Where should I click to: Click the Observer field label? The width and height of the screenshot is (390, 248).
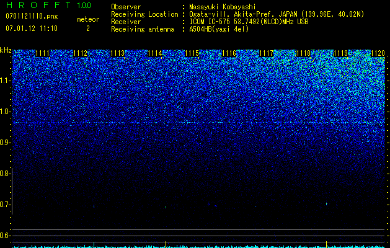click(x=126, y=7)
